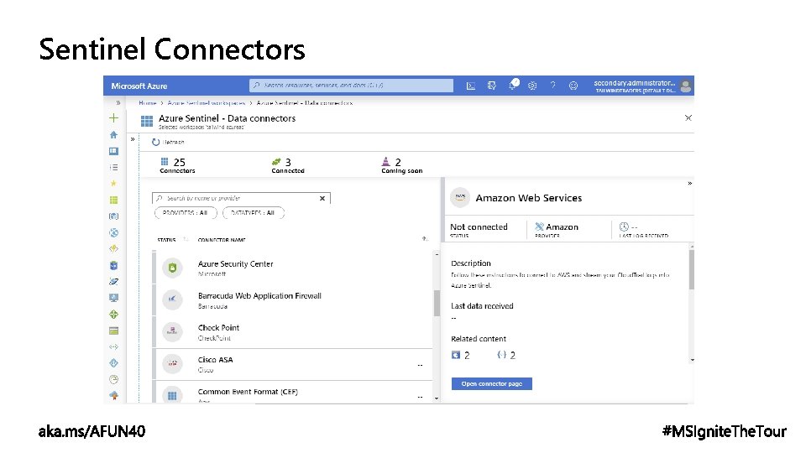Click the green create resource plus icon
The width and height of the screenshot is (806, 453).
pos(113,118)
